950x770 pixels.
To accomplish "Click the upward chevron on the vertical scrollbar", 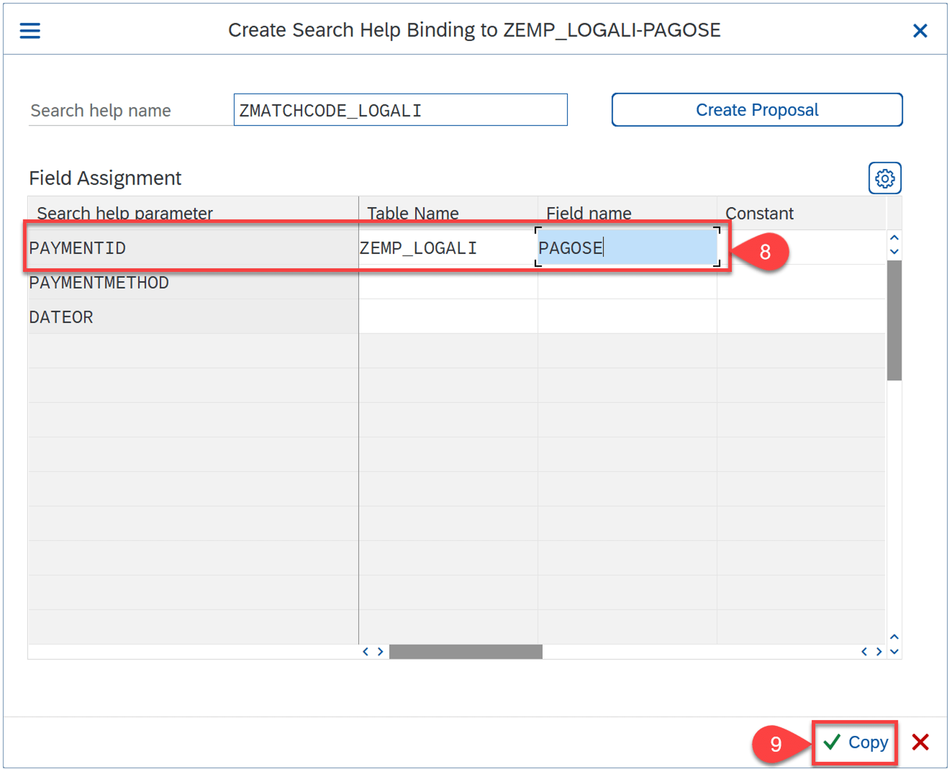I will point(893,238).
